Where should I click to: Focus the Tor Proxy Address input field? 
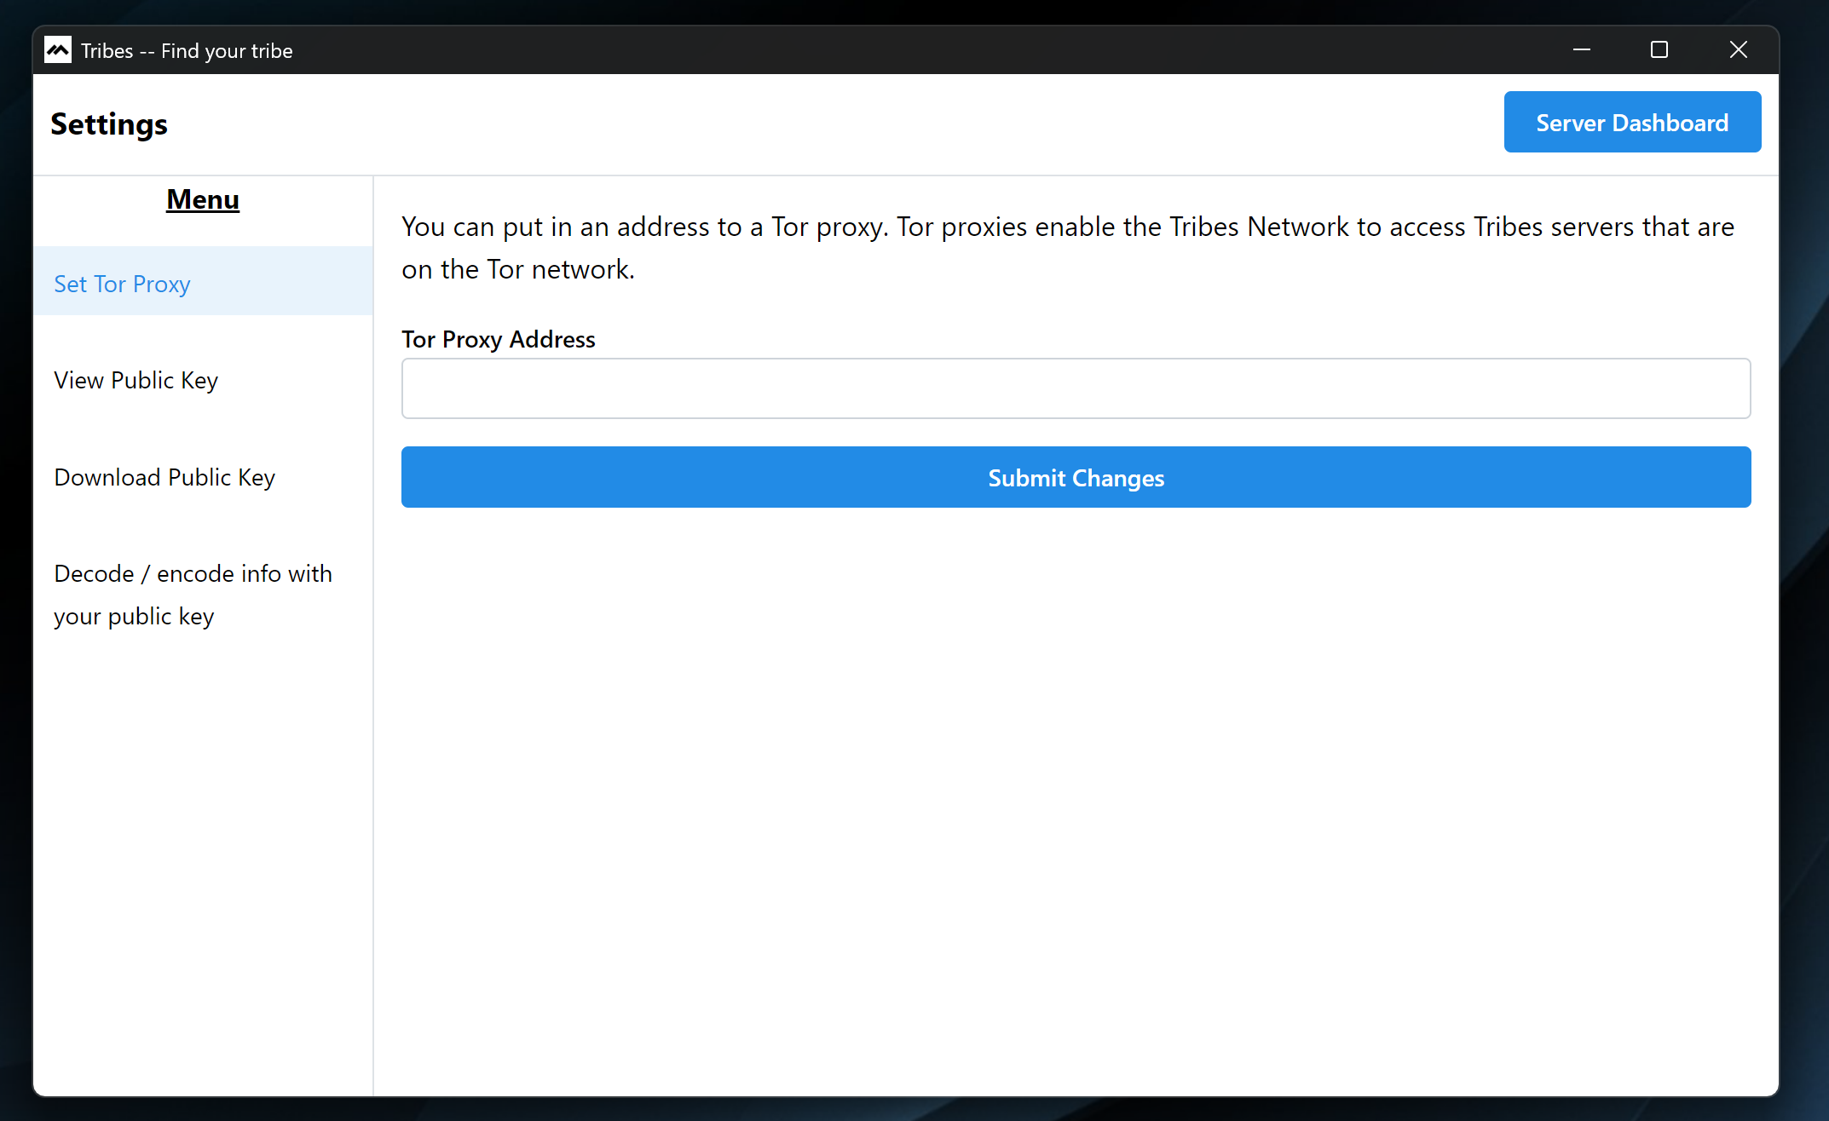point(1076,388)
